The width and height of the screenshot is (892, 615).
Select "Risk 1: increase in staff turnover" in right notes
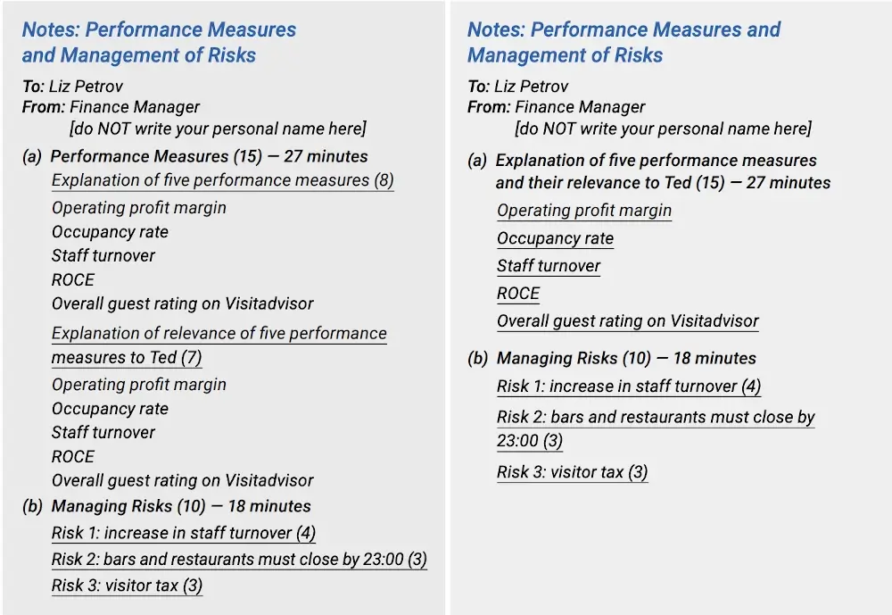click(x=628, y=386)
